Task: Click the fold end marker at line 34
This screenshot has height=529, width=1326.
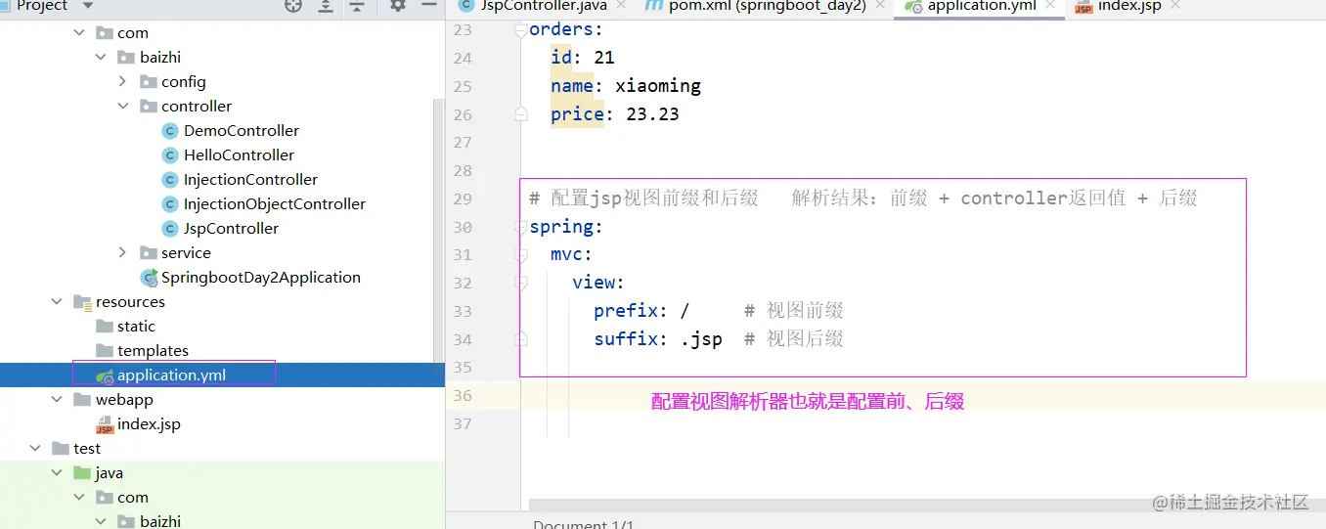Action: tap(521, 339)
